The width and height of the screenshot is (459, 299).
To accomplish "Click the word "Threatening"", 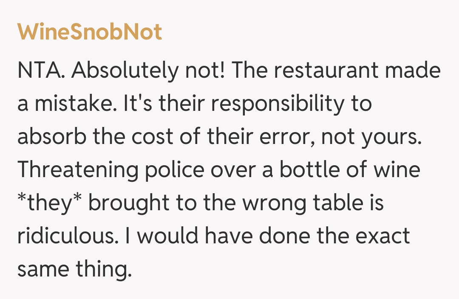I will pos(78,170).
